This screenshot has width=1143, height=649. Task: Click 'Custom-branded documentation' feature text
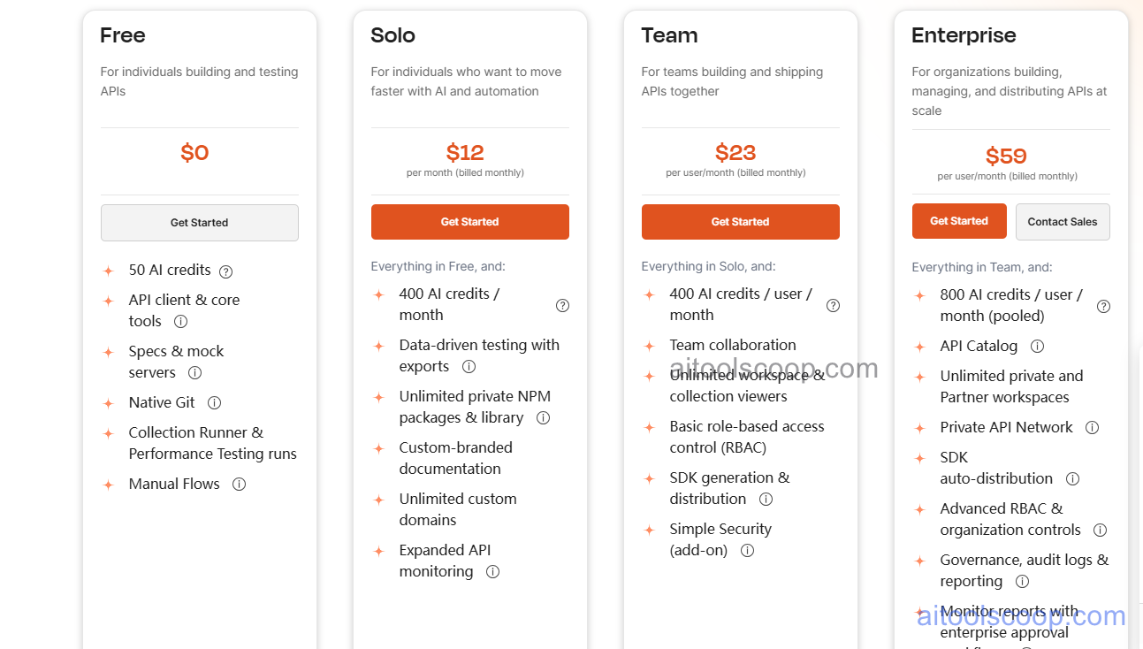pyautogui.click(x=455, y=458)
